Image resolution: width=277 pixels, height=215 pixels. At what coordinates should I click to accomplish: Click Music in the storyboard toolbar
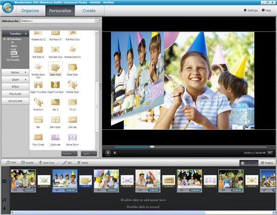tap(11, 162)
